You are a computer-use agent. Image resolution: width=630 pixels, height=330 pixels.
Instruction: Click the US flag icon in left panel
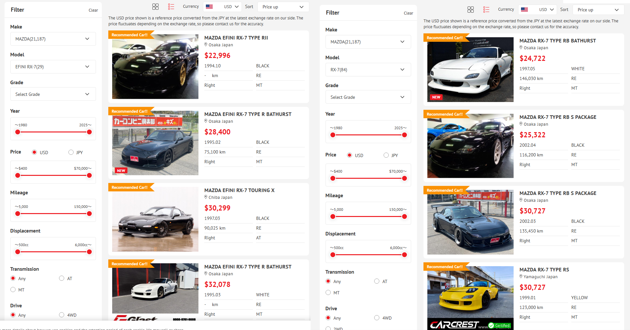(209, 6)
